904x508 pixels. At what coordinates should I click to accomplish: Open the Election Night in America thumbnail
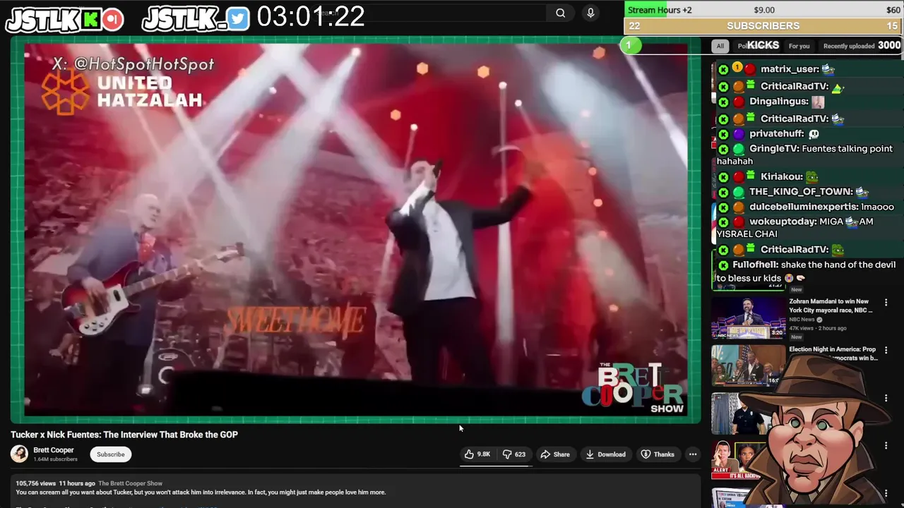pyautogui.click(x=748, y=365)
